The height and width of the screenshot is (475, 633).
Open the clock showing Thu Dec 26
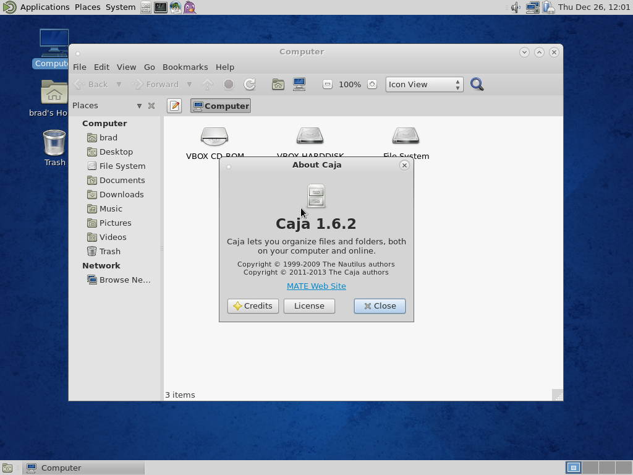coord(594,7)
